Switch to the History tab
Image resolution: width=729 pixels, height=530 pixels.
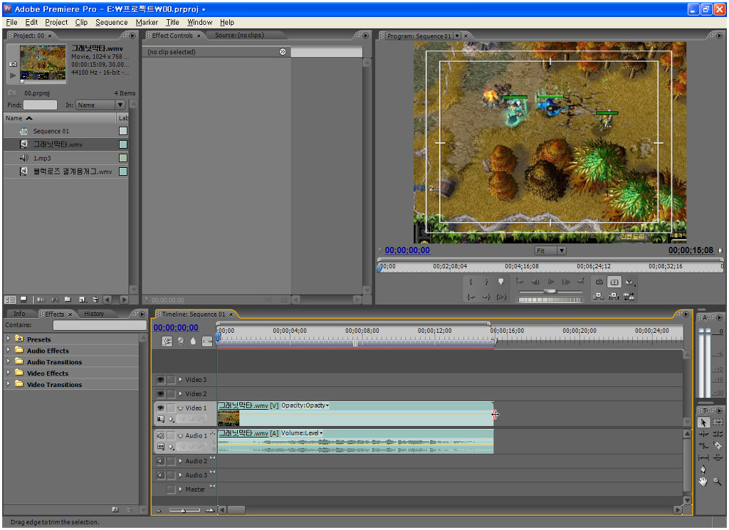(x=94, y=314)
